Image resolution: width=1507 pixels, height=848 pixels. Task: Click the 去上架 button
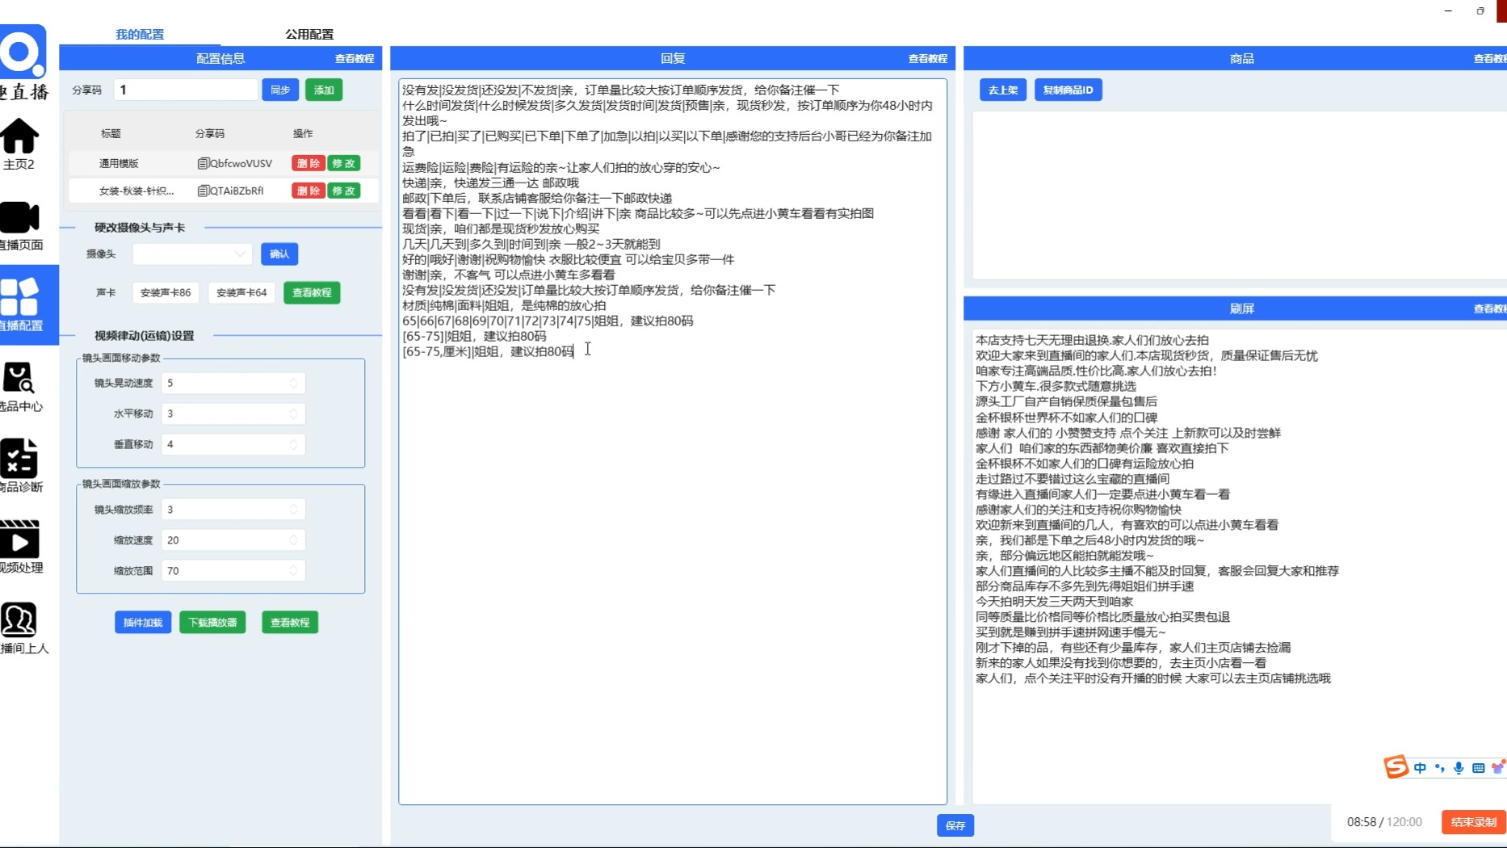(x=1003, y=90)
